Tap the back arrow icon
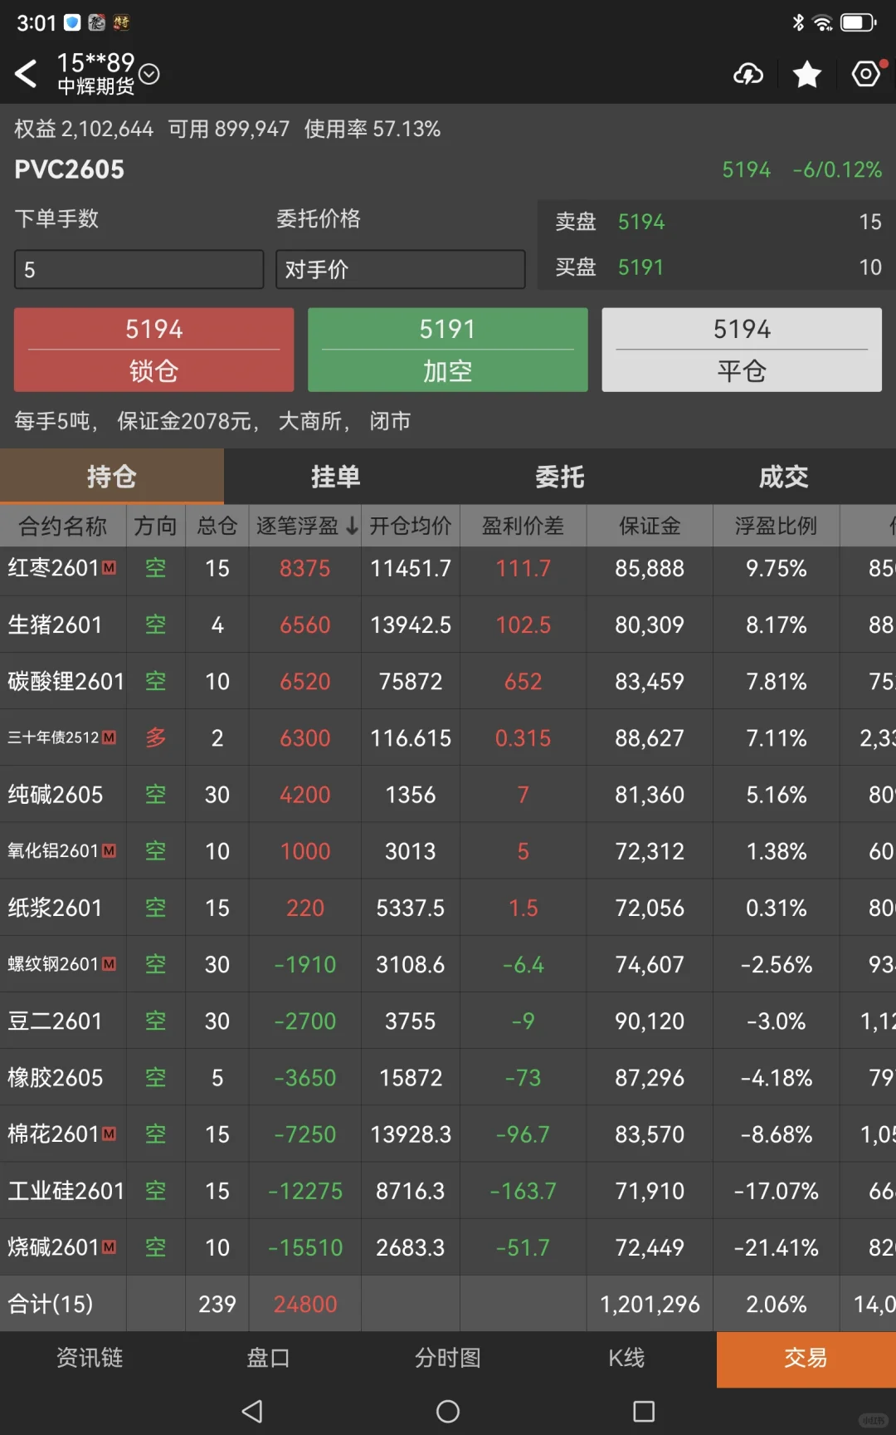 click(x=26, y=74)
